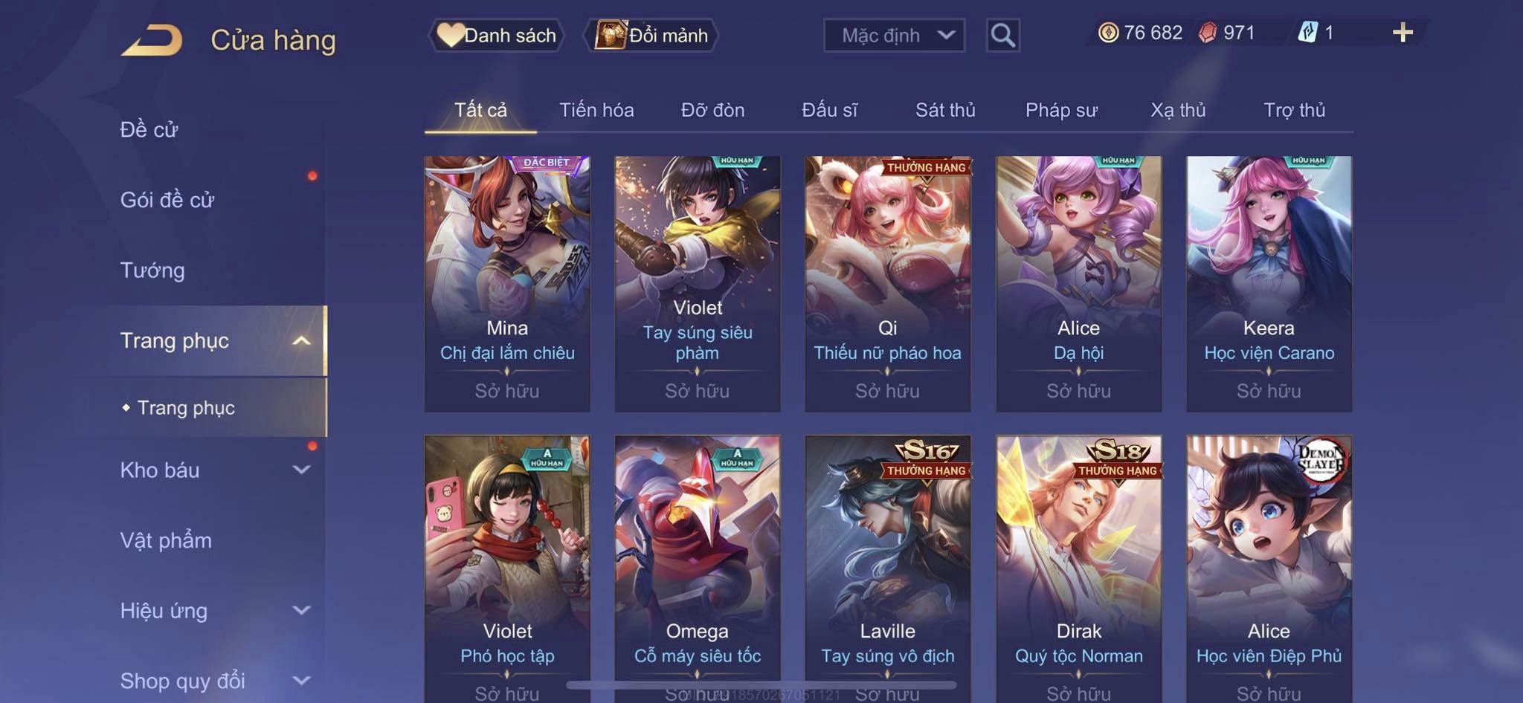This screenshot has width=1523, height=703.
Task: Open Tướng in the sidebar
Action: 152,270
